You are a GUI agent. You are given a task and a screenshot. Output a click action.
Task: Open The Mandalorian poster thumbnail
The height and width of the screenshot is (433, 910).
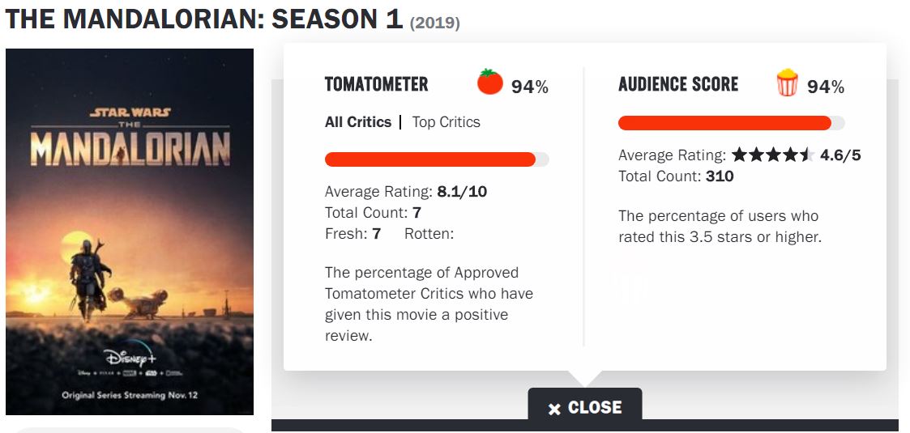point(130,231)
